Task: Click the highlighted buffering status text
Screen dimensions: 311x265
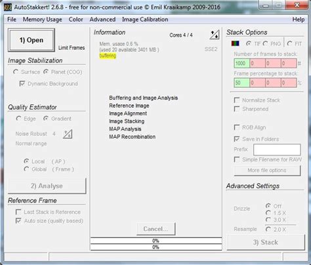Action: click(108, 56)
